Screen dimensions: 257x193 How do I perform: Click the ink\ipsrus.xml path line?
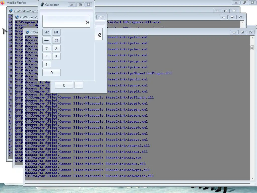tap(86, 122)
